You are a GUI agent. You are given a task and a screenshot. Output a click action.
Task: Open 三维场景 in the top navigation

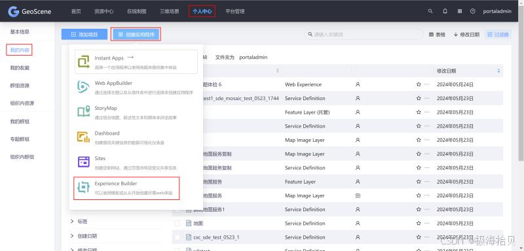[170, 11]
